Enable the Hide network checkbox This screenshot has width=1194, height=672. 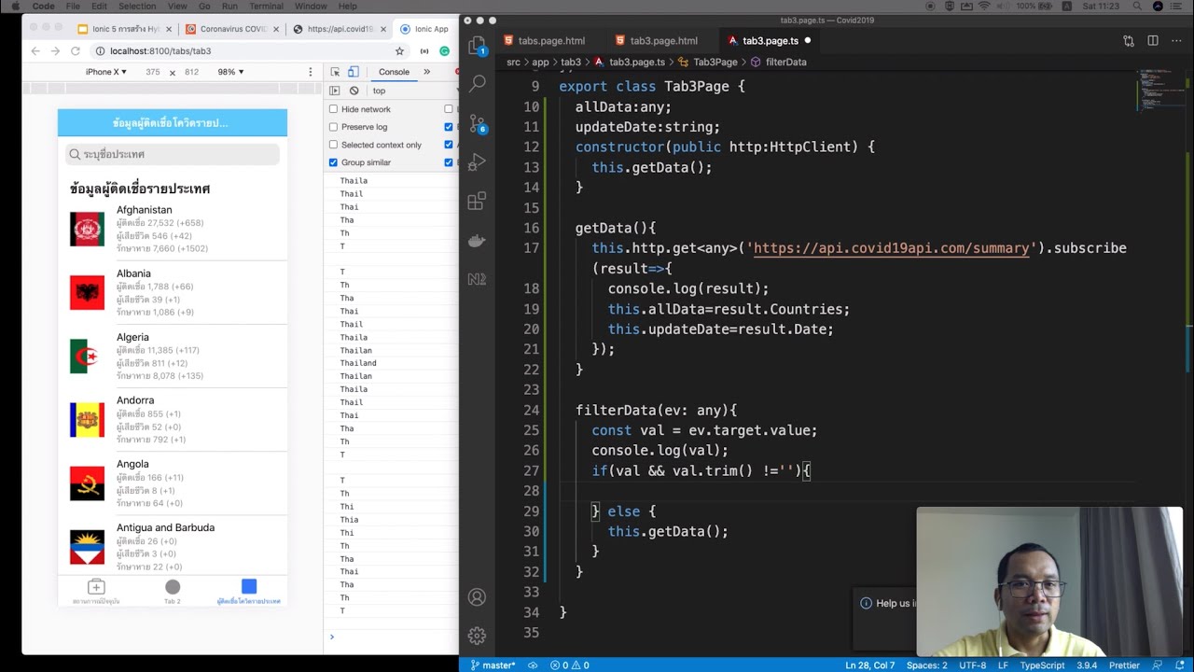(333, 109)
